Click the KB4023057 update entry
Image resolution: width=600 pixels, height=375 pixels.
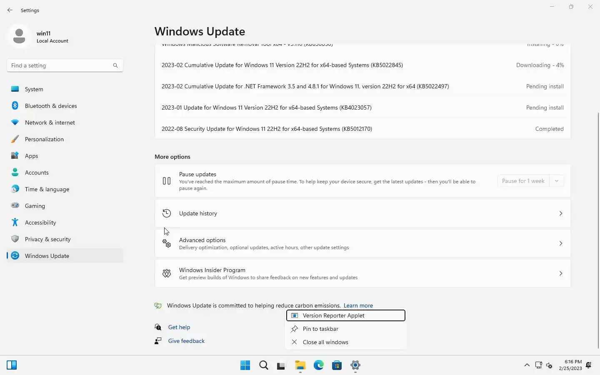coord(362,107)
